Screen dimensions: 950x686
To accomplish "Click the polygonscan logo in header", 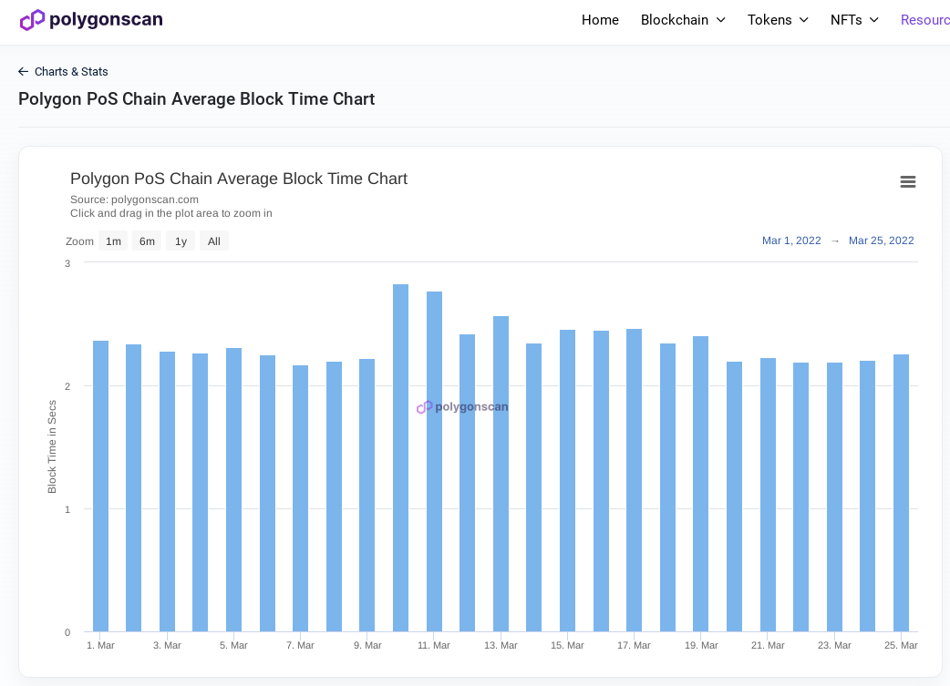I will 91,20.
